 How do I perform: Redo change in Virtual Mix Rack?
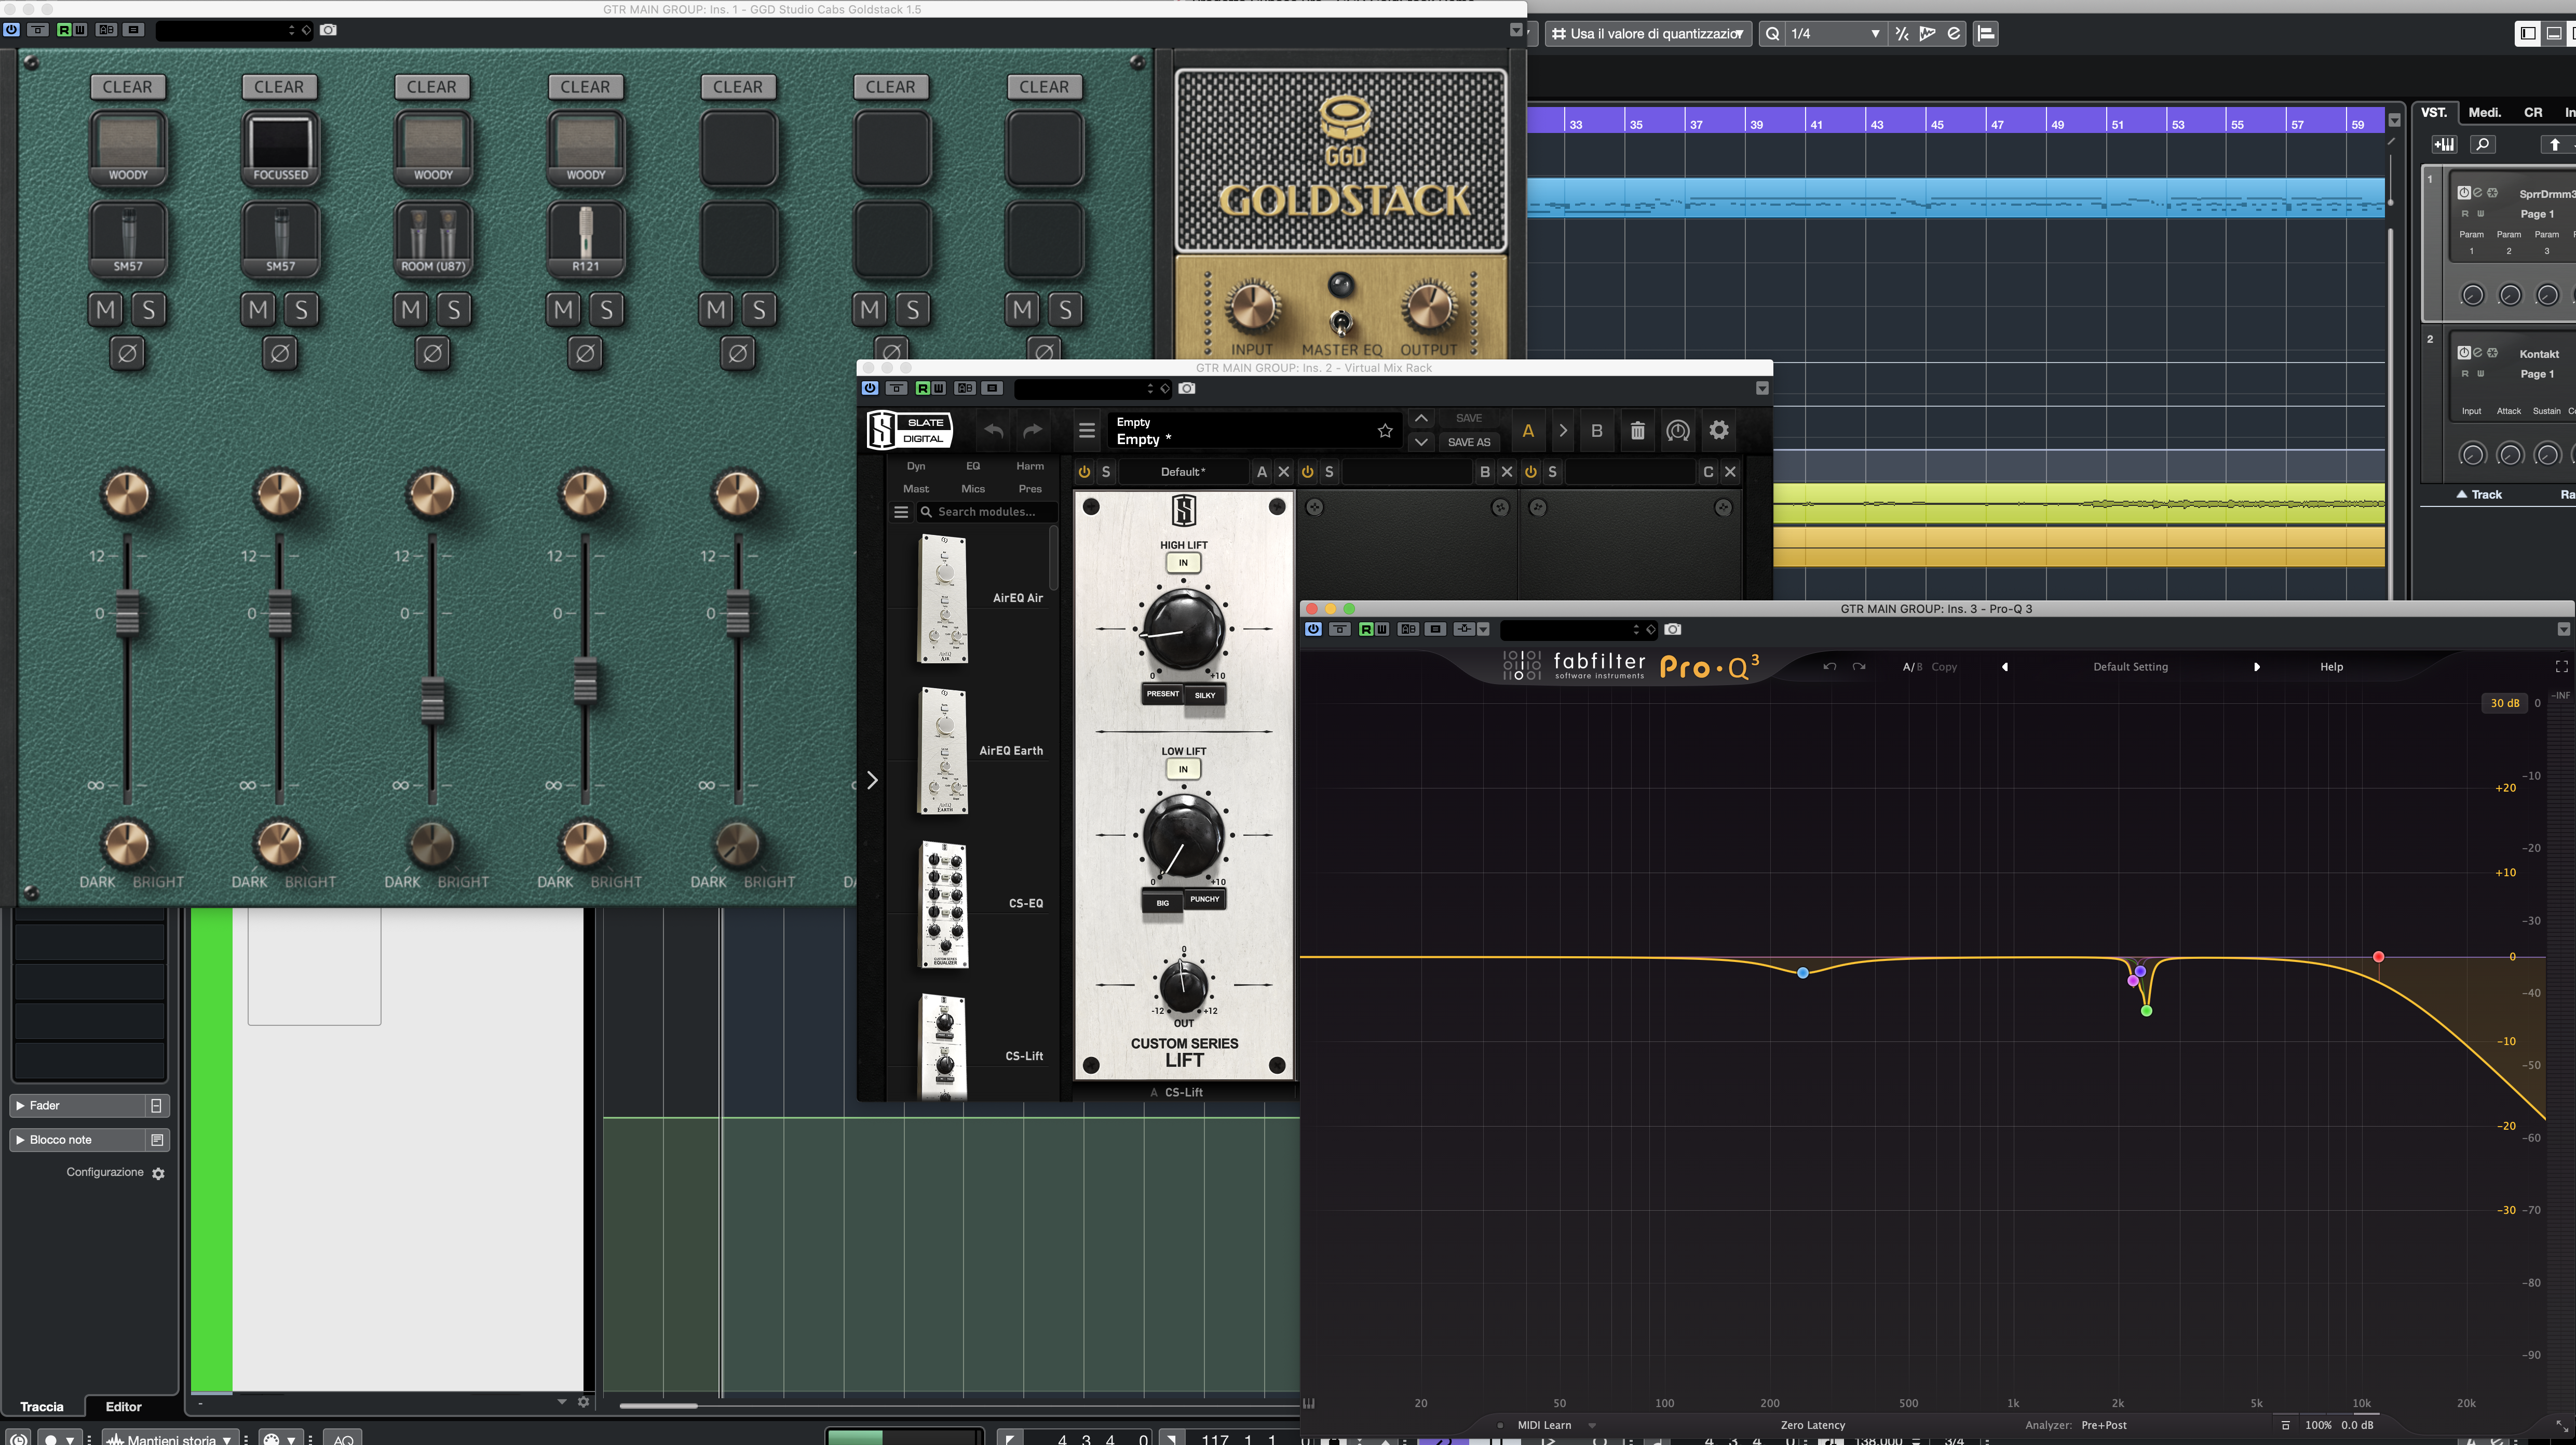pos(1033,431)
